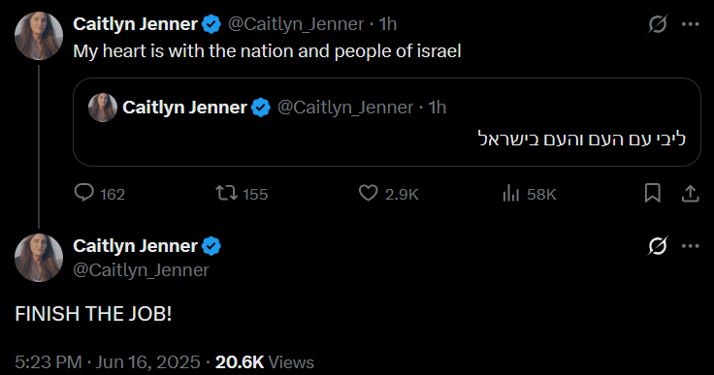
Task: Click the Grok icon on the top tweet
Action: coord(658,23)
